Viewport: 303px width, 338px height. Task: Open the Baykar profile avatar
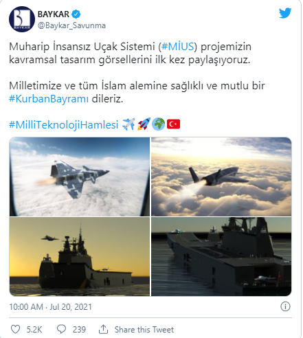pos(22,19)
